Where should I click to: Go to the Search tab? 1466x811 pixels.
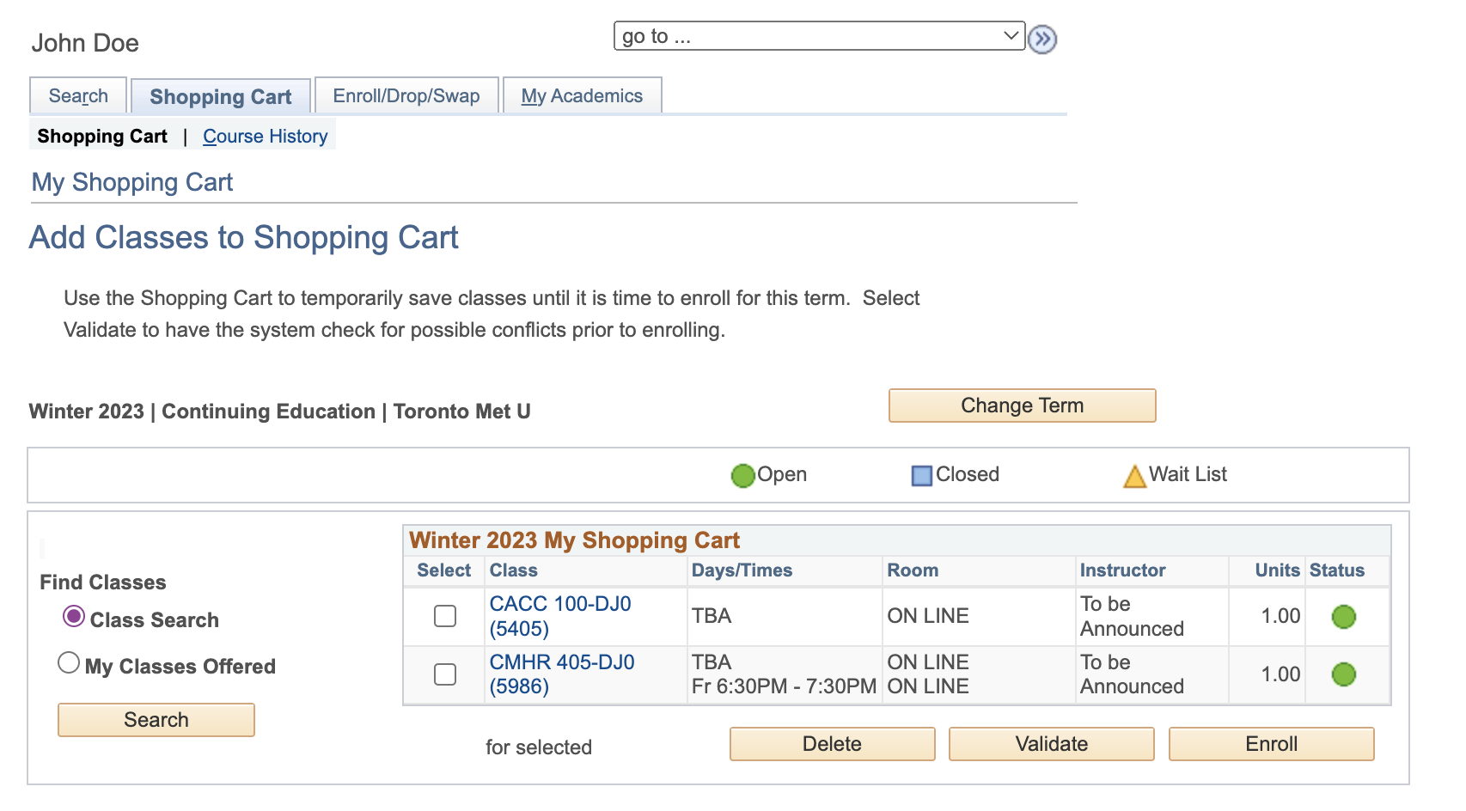(x=78, y=95)
